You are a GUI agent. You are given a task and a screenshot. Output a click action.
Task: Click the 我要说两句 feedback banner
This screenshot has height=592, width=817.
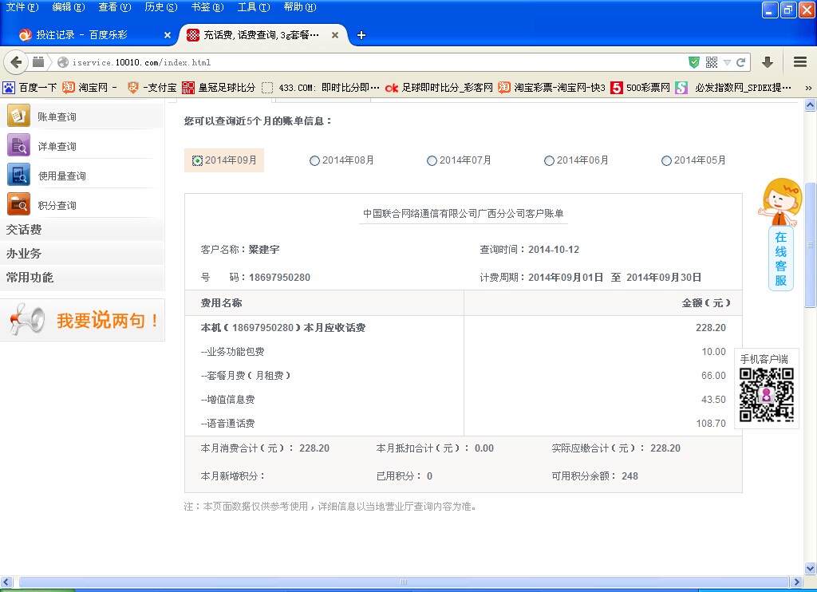pyautogui.click(x=83, y=321)
